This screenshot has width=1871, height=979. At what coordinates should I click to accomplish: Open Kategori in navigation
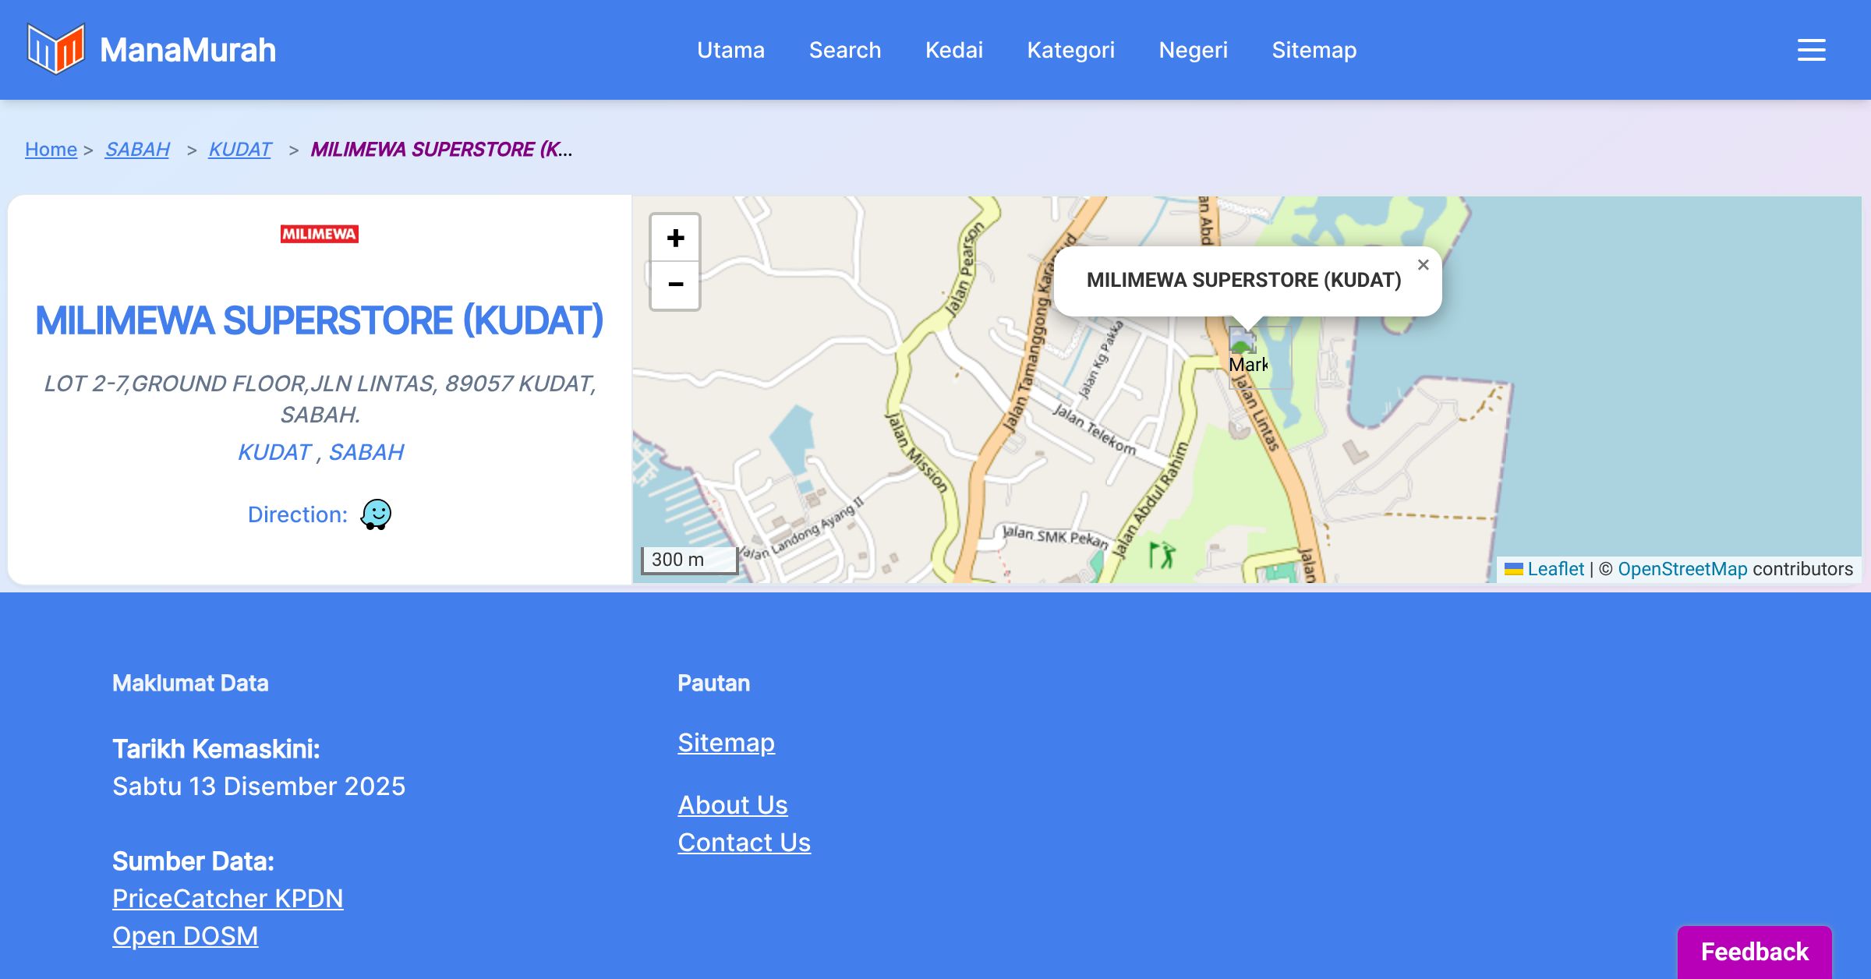click(1070, 50)
